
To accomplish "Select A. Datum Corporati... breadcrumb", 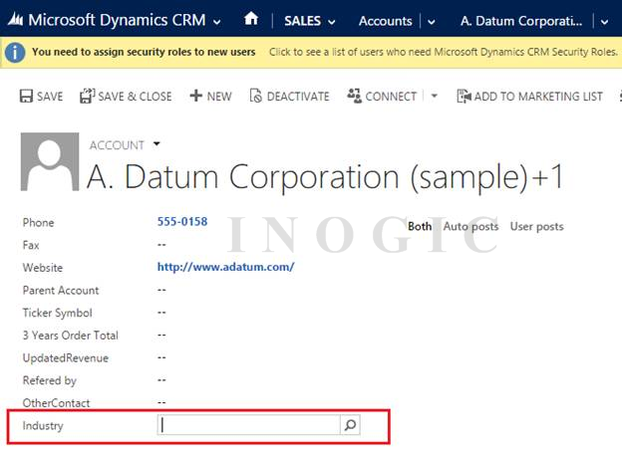I will 521,21.
